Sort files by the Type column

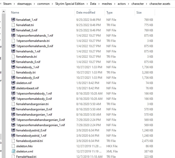[109, 13]
